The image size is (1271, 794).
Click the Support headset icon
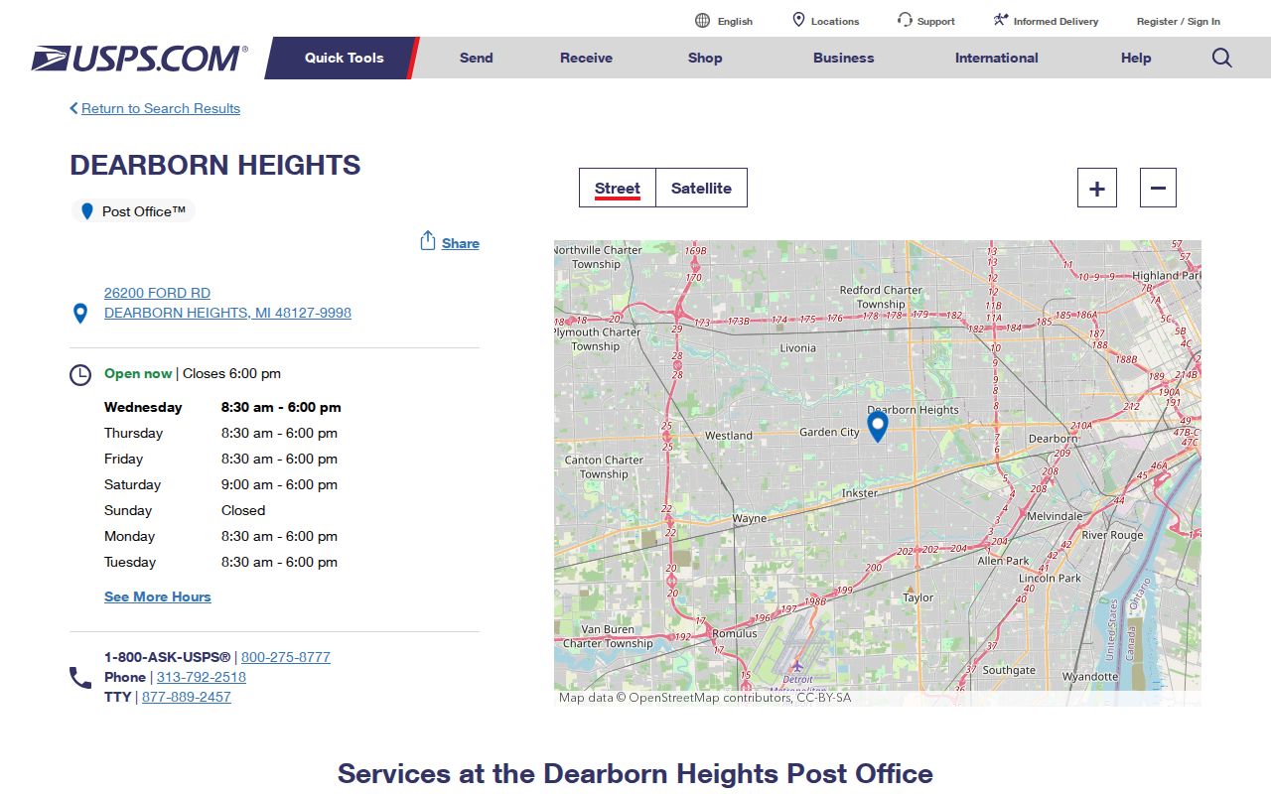click(905, 20)
